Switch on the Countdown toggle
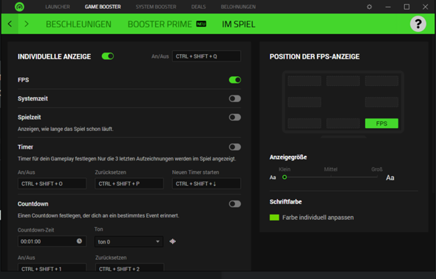The width and height of the screenshot is (436, 279). coord(235,204)
